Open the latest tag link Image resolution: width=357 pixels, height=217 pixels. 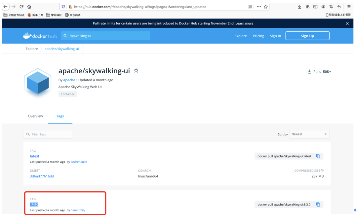pos(35,156)
